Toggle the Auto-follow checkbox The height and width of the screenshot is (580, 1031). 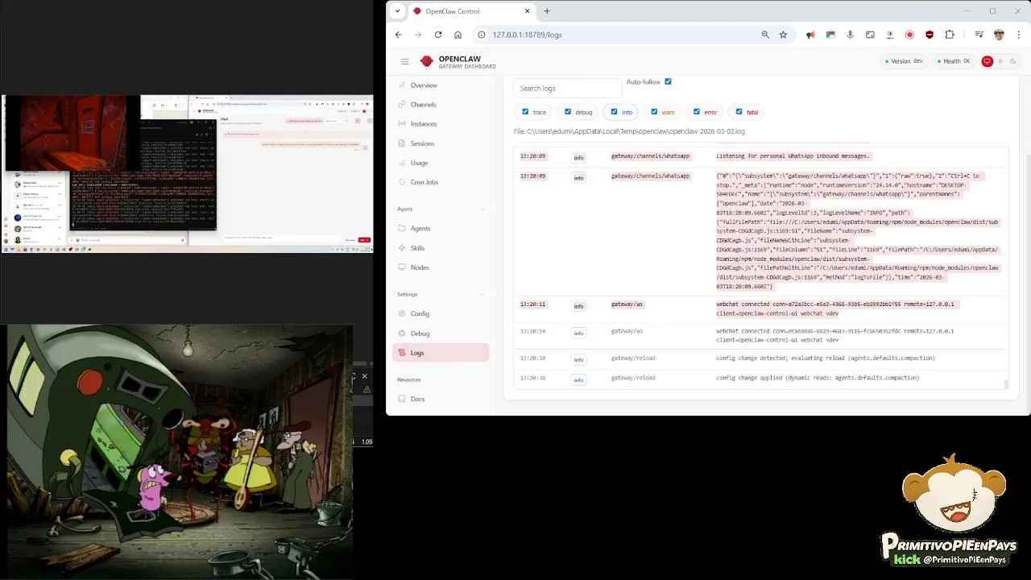(668, 81)
